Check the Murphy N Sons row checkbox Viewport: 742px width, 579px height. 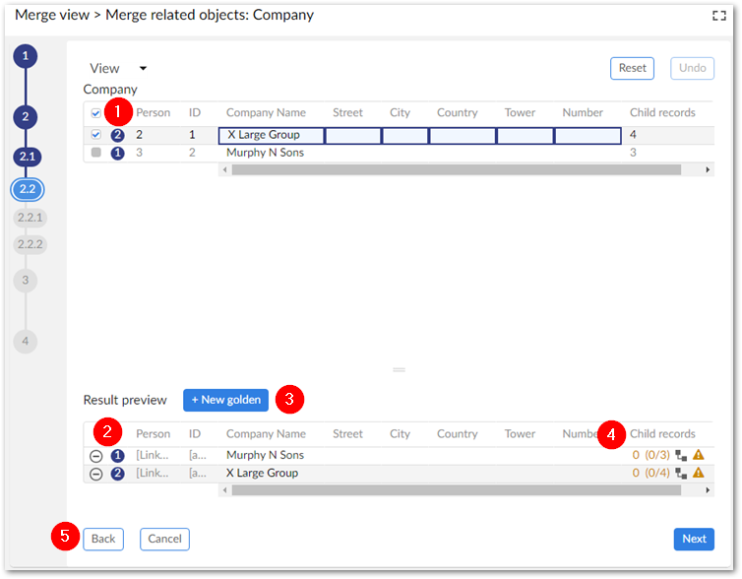click(95, 153)
